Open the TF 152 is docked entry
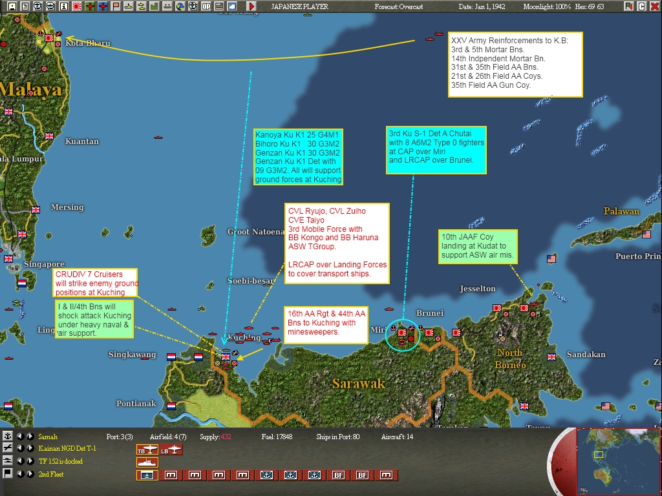The width and height of the screenshot is (662, 496). click(60, 461)
